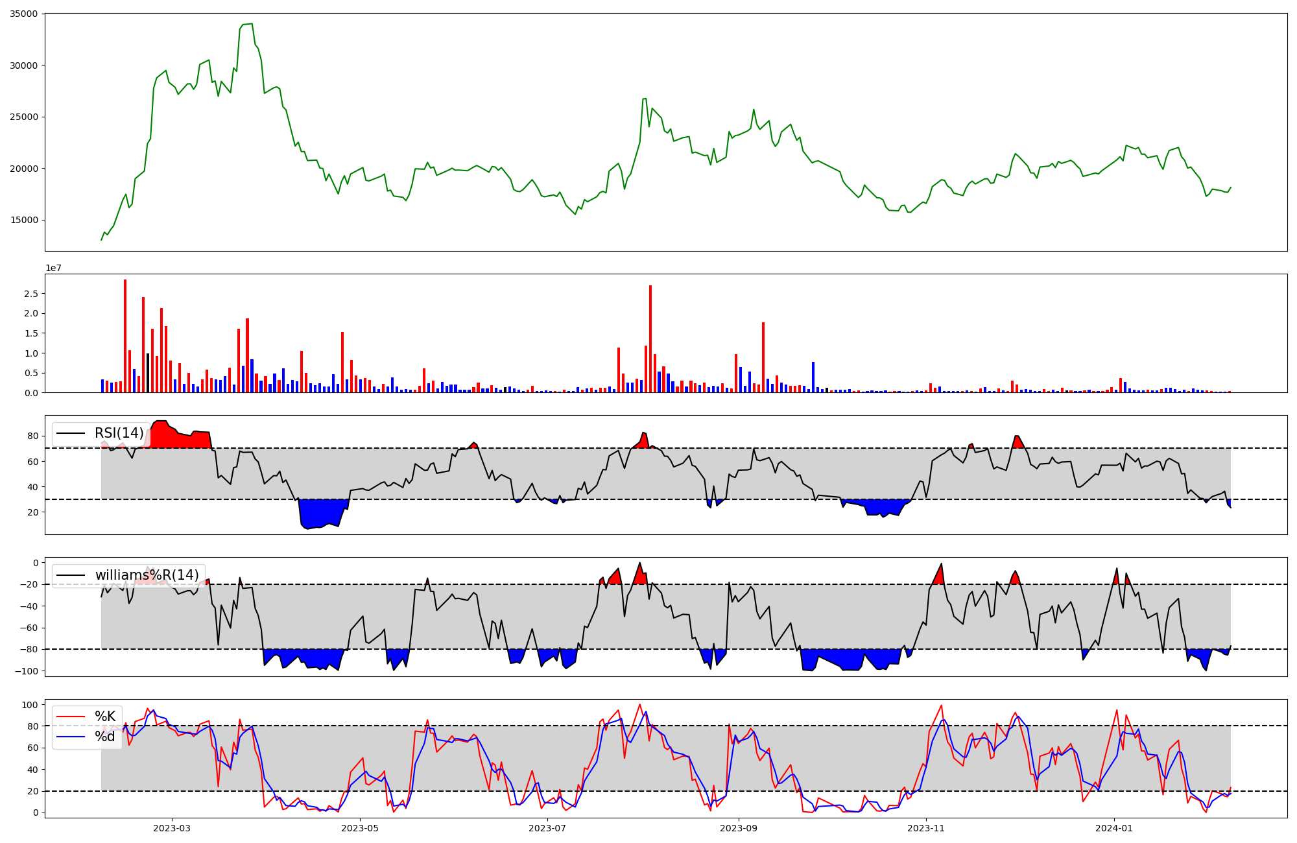
Task: Click the williams%R(14) legend label
Action: tap(147, 575)
